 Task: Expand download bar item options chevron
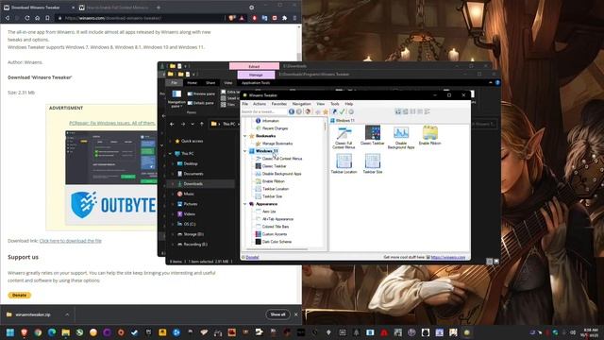67,314
